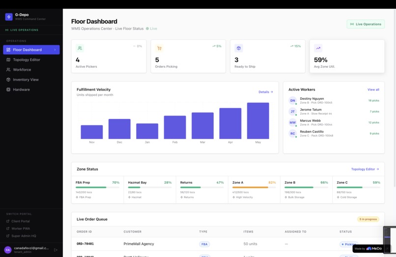The height and width of the screenshot is (257, 396).
Task: Click the '5 in progress' badge
Action: [368, 219]
